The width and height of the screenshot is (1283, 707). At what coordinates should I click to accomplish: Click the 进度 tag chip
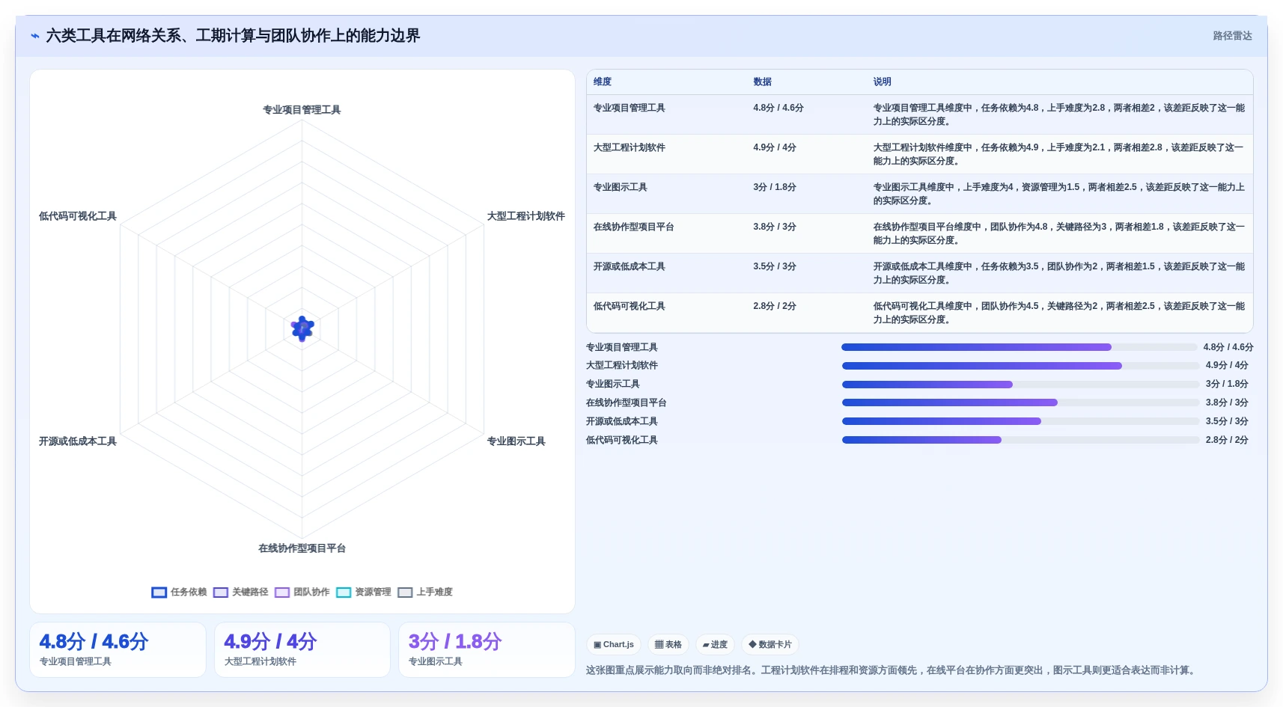(x=715, y=644)
